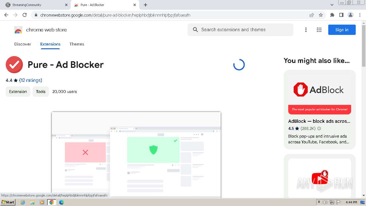Open a new browser tab
Image resolution: width=366 pixels, height=206 pixels.
(146, 5)
